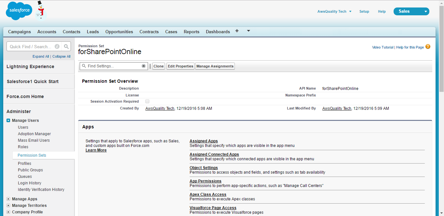Click Collapse All in the sidebar

pos(61,56)
